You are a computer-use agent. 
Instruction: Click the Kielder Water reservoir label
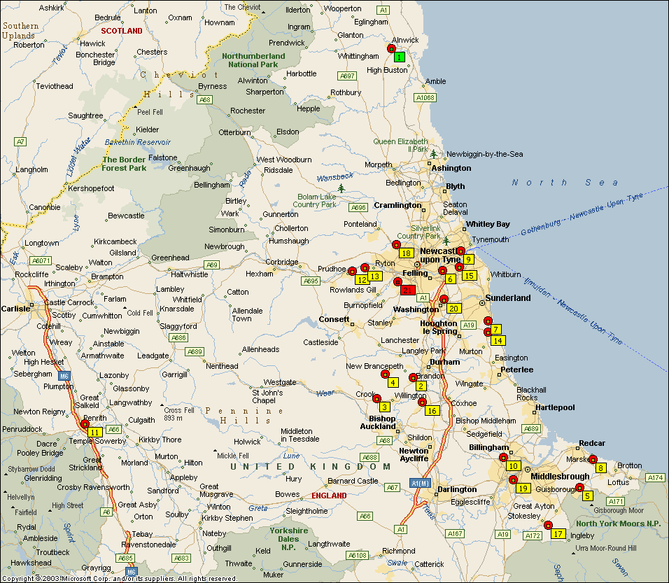137,142
